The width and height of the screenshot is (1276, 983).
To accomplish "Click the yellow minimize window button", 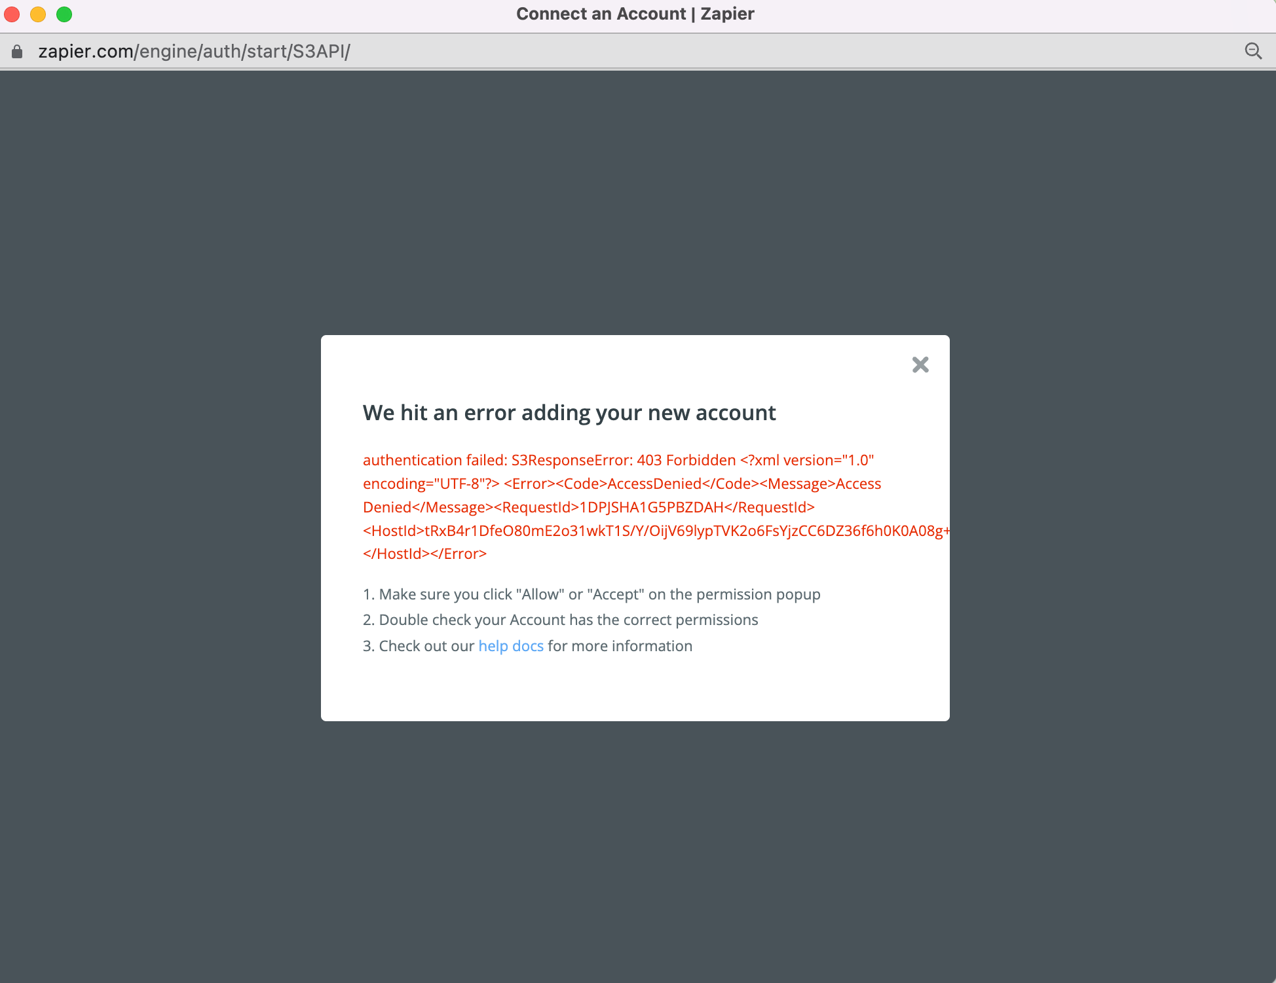I will point(38,14).
